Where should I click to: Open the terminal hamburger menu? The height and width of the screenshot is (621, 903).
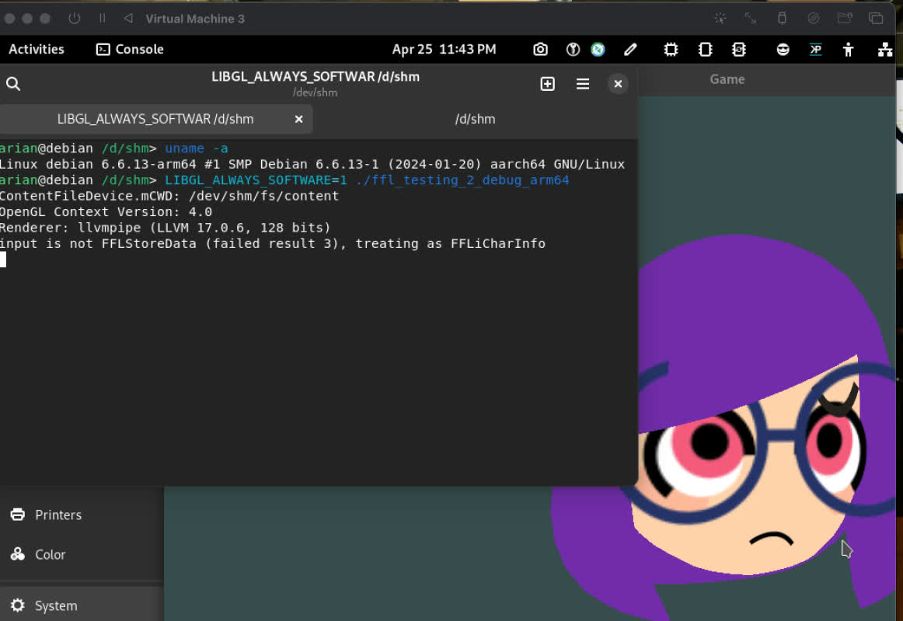tap(582, 84)
